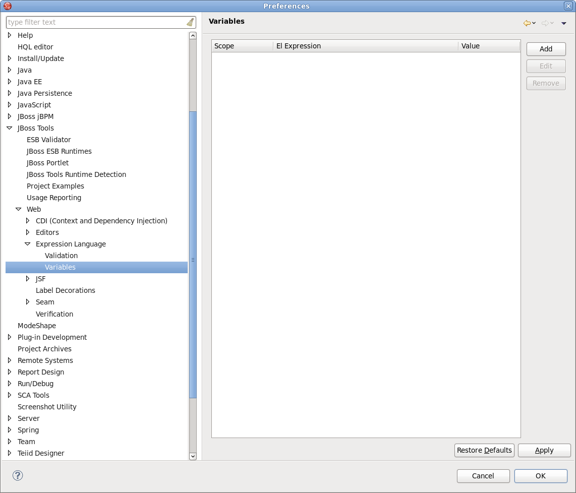Image resolution: width=576 pixels, height=493 pixels.
Task: Sort by the El Expression column header
Action: click(365, 46)
